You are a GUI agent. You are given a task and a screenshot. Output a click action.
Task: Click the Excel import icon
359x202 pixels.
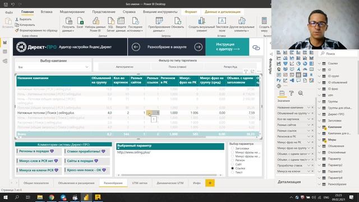[80, 21]
